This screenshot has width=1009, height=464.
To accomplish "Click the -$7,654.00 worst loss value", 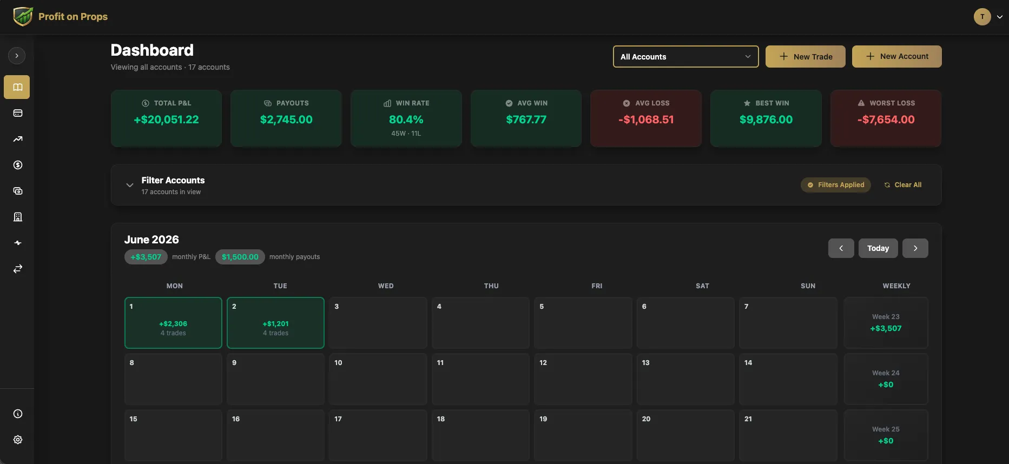I will 886,120.
